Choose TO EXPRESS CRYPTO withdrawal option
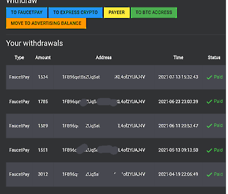The width and height of the screenshot is (228, 194). (75, 12)
